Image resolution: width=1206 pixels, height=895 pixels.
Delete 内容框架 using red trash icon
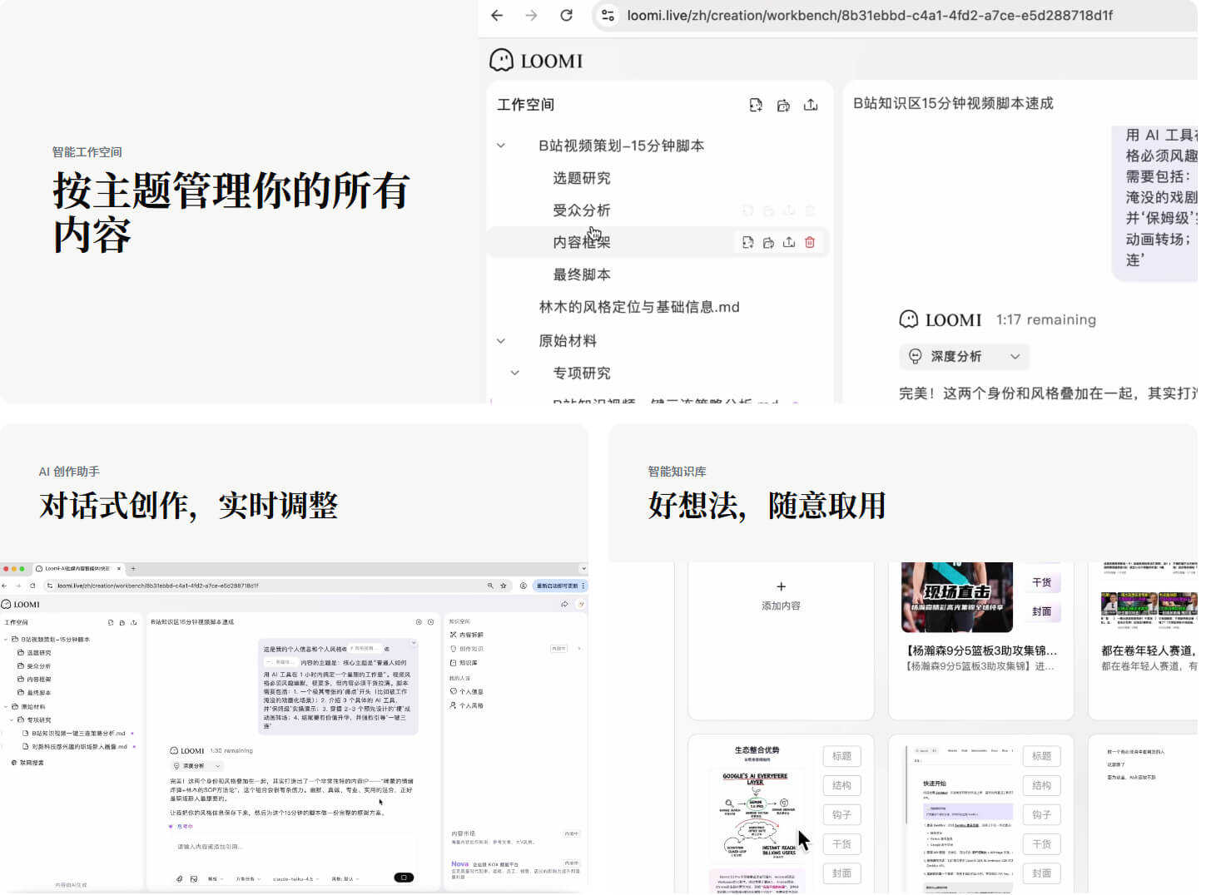pyautogui.click(x=810, y=242)
